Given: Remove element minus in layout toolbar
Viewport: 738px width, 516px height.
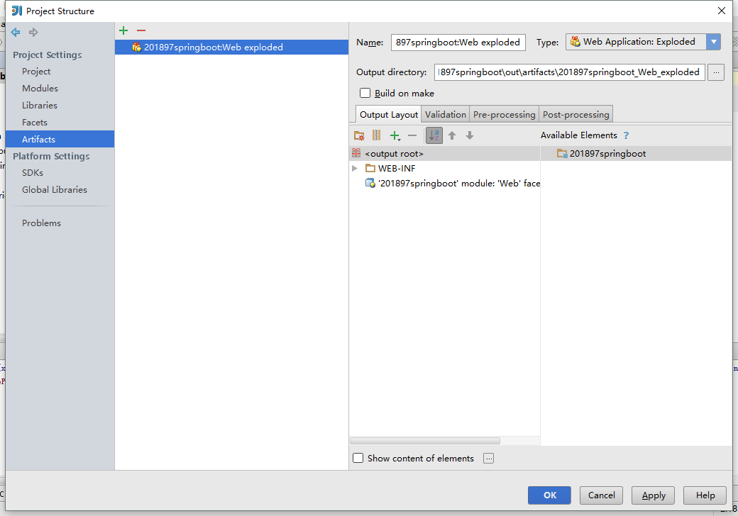Looking at the screenshot, I should click(x=412, y=135).
